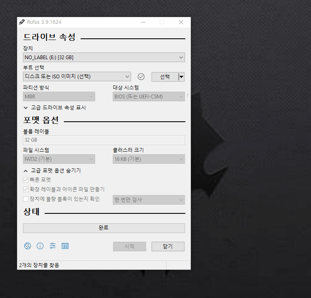311x298 pixels.
Task: Click the checksum checkmark circle icon
Action: (x=141, y=77)
